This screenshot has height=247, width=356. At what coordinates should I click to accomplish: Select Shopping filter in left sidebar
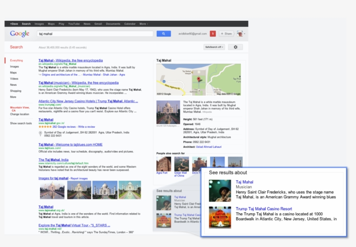tap(16, 91)
